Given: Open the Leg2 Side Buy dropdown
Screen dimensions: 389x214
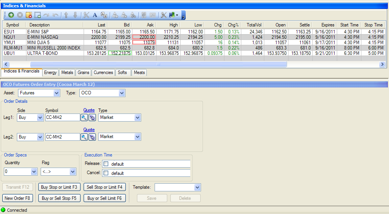Looking at the screenshot, I should (x=40, y=137).
